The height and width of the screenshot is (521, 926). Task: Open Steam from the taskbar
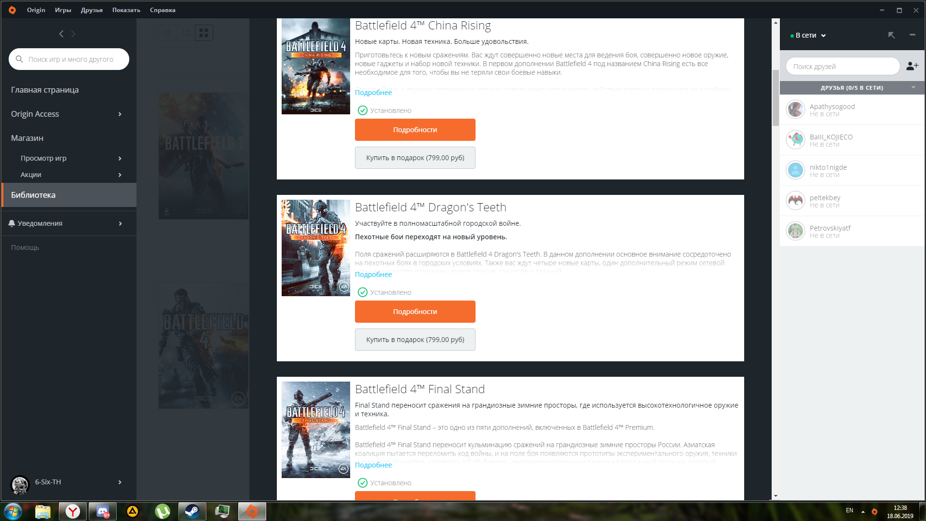click(192, 511)
